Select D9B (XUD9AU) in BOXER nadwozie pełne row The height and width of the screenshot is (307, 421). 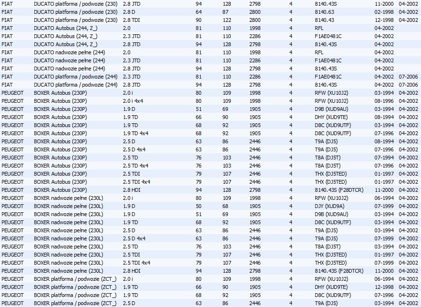[x=331, y=214]
